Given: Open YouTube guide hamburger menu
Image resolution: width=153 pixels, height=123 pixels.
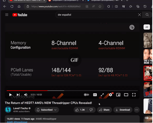Looking at the screenshot, I should [x=7, y=15].
